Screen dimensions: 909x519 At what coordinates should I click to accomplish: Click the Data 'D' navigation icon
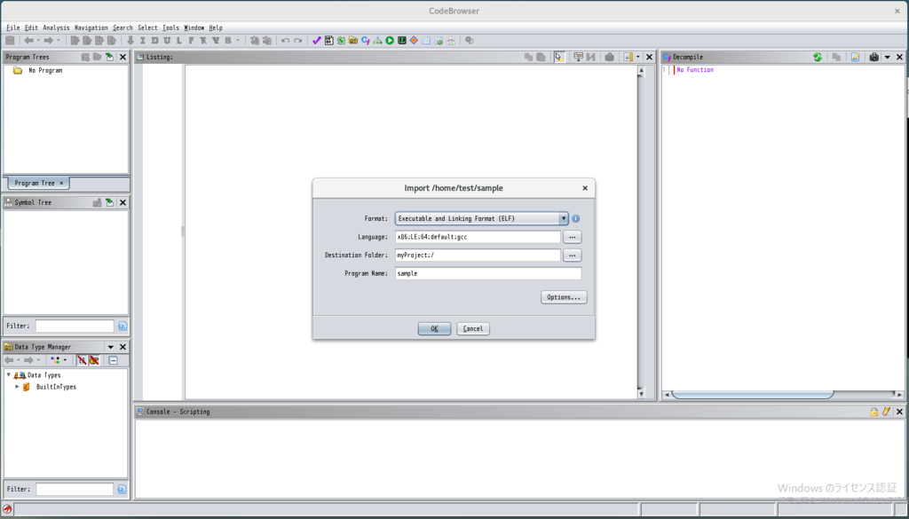click(154, 41)
